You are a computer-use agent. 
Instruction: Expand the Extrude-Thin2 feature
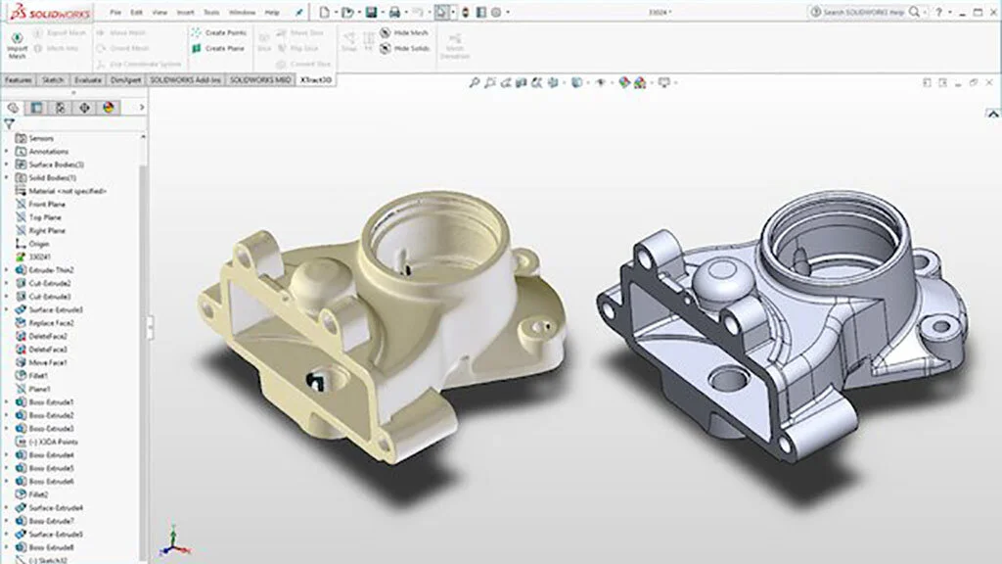point(7,270)
